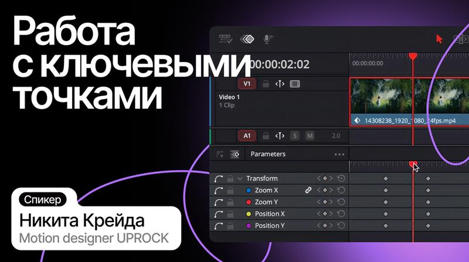This screenshot has width=469, height=262.
Task: Click the keyframe diamond badge on clip name
Action: pos(357,120)
